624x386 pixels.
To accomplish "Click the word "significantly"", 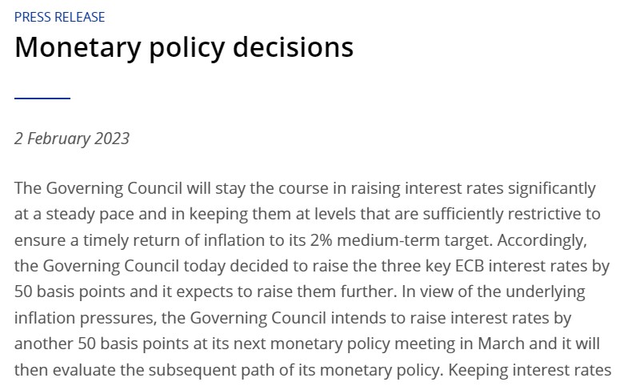I will pos(542,189).
